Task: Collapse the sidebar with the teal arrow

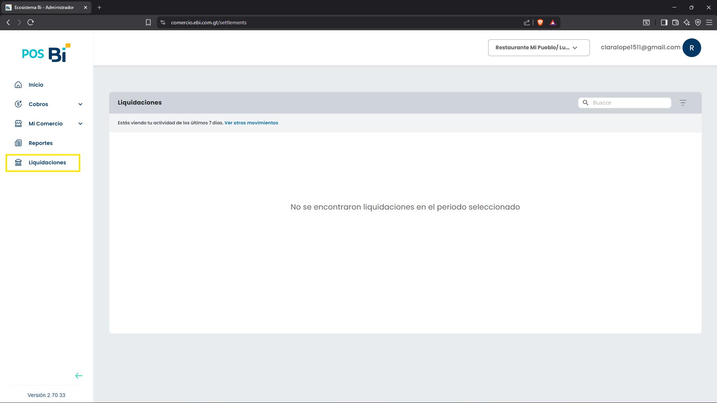Action: (x=79, y=376)
